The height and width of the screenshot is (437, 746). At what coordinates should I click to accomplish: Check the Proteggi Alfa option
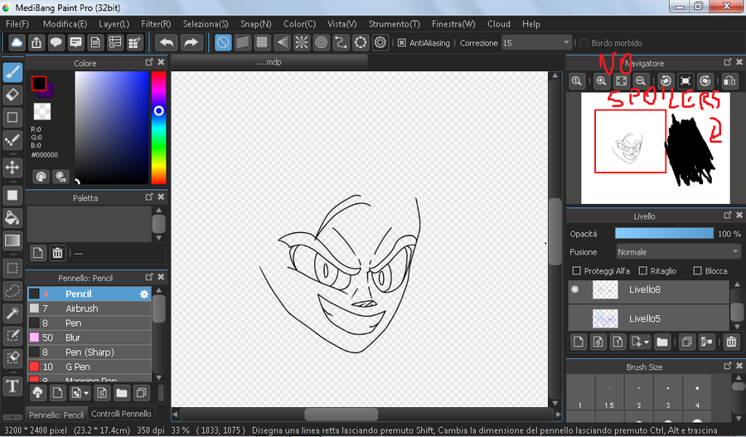pyautogui.click(x=577, y=271)
